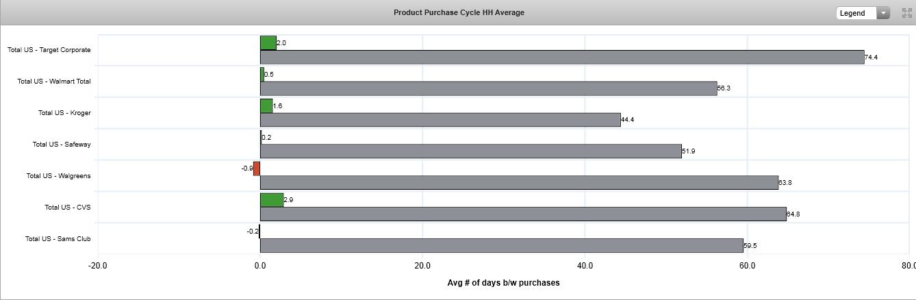Screen dimensions: 916x300
Task: Select the gray Walmart Total 56.3 bar
Action: pos(488,88)
